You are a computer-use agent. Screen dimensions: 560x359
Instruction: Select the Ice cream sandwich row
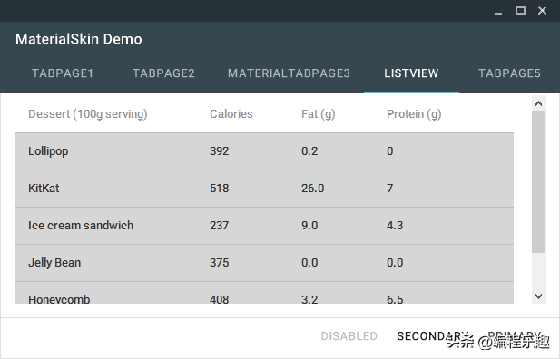(x=264, y=226)
